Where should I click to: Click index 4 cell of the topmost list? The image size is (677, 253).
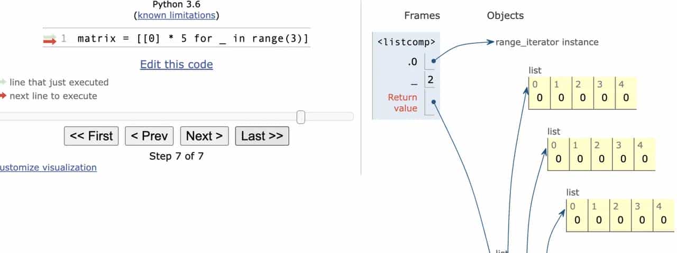click(x=626, y=93)
